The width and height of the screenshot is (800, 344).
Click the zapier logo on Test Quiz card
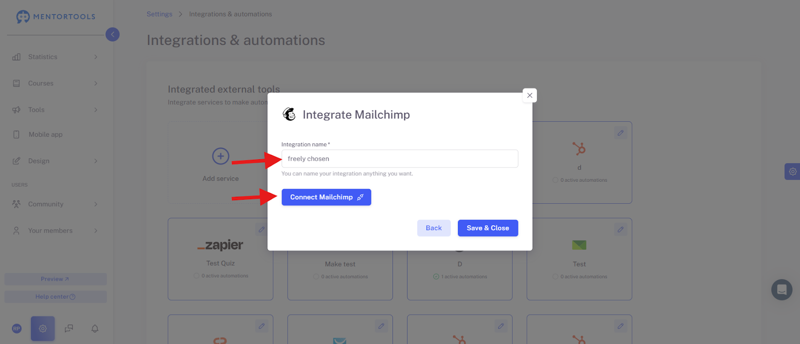point(220,245)
